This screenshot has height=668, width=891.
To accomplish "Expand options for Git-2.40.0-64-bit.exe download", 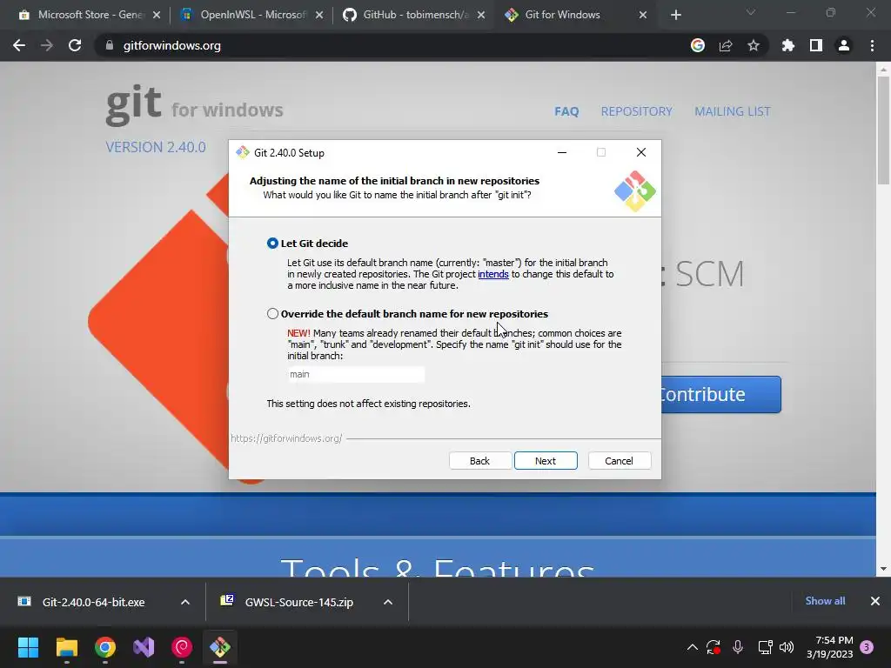I will tap(185, 602).
